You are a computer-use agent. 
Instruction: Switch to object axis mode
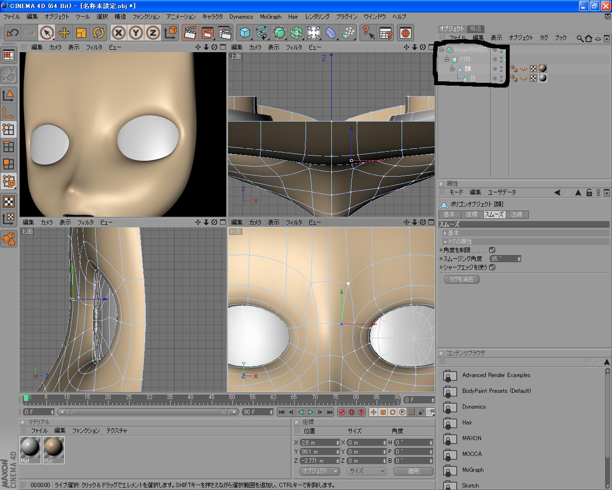pyautogui.click(x=8, y=112)
